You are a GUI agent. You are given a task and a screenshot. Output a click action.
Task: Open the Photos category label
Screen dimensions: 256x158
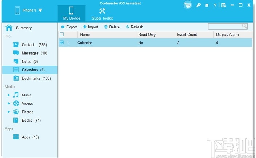click(x=27, y=112)
